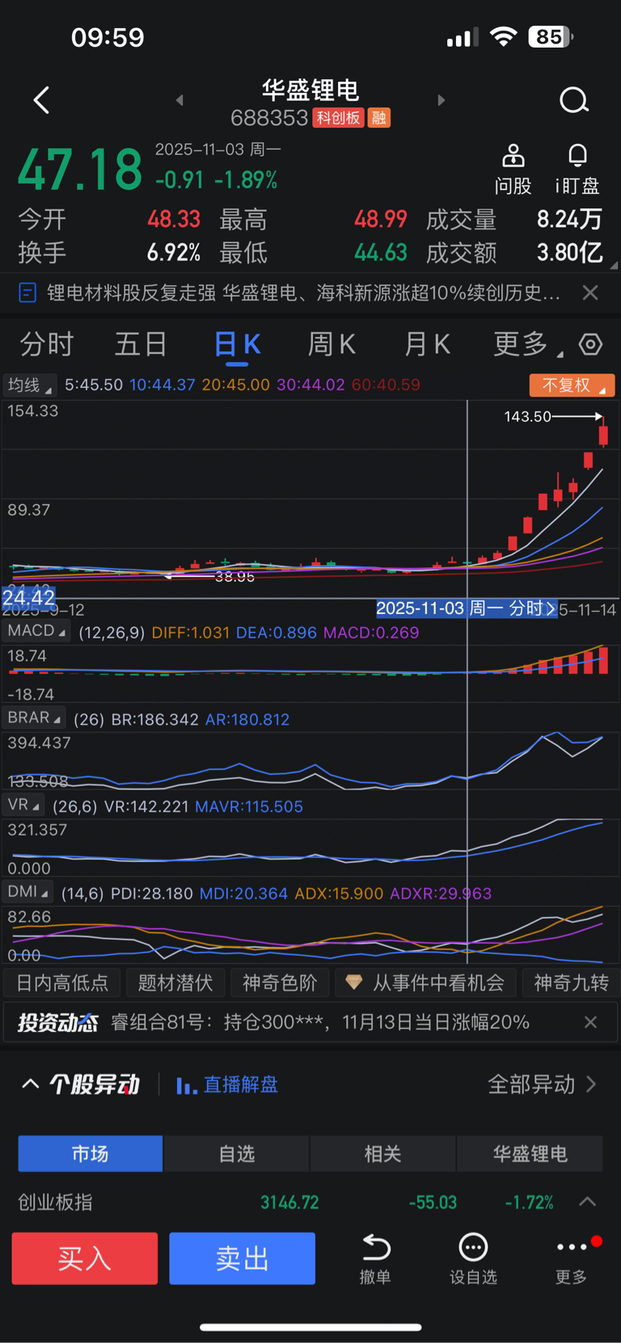Expand the 均线 indicator dropdown

point(29,385)
